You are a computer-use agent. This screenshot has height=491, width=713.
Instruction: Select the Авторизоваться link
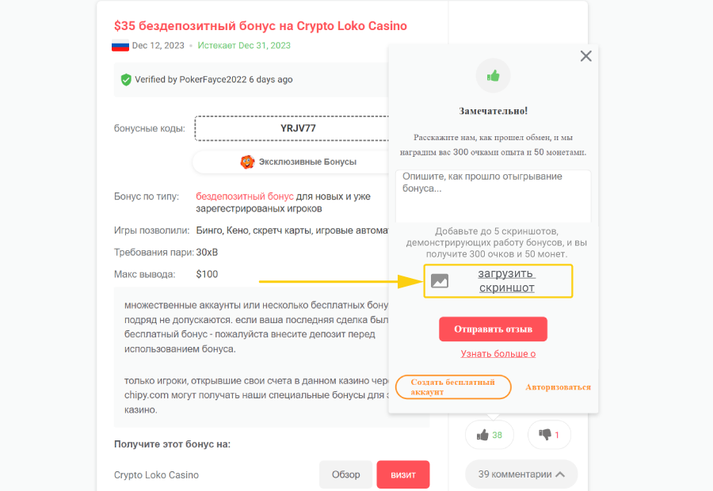pos(558,387)
